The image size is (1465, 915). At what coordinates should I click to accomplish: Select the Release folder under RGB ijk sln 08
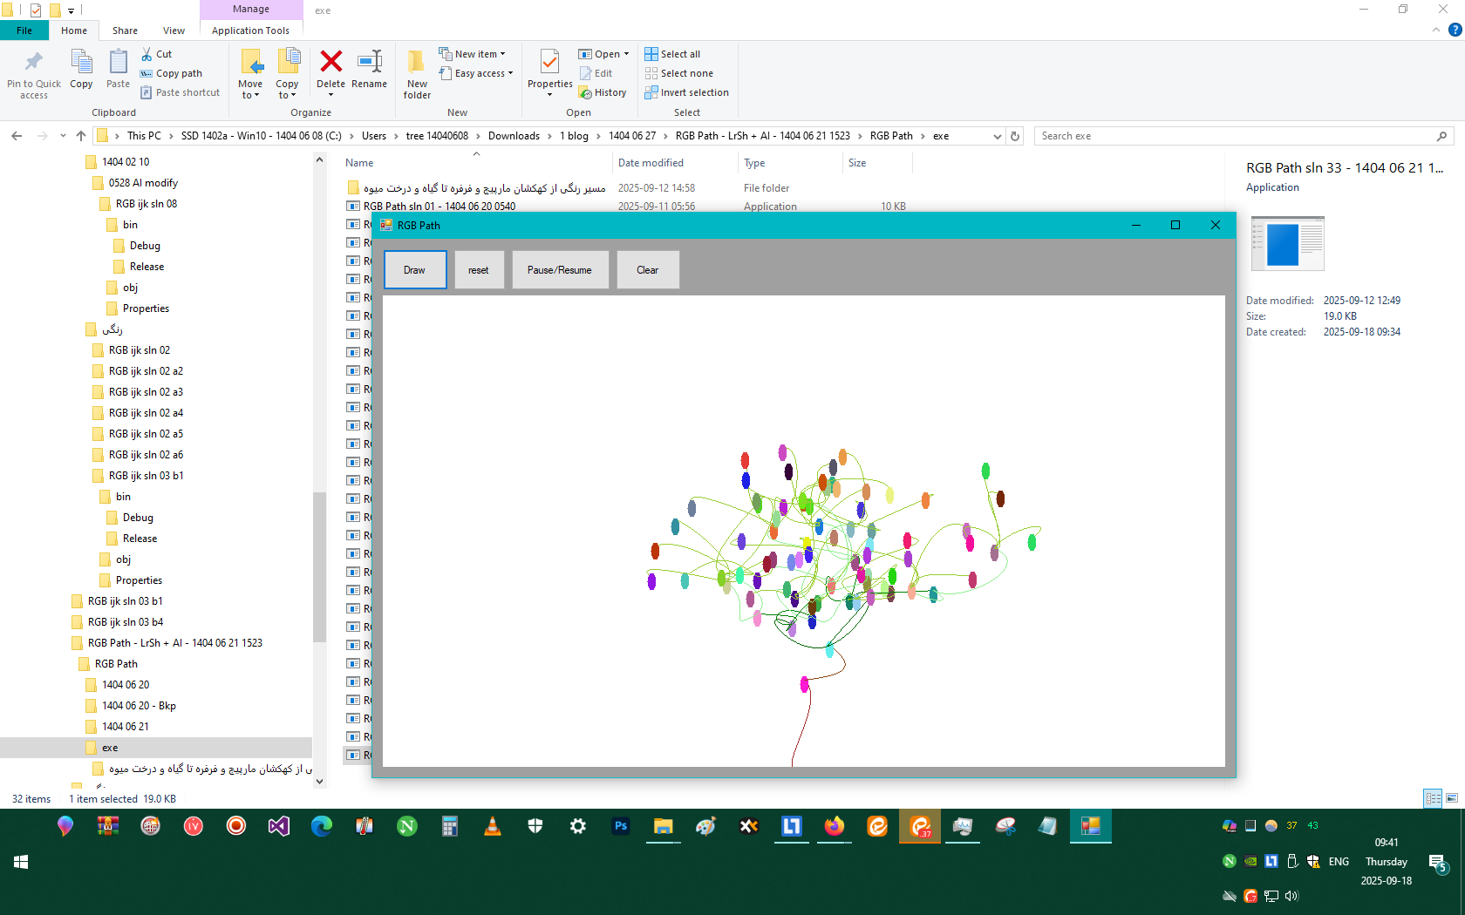[146, 267]
